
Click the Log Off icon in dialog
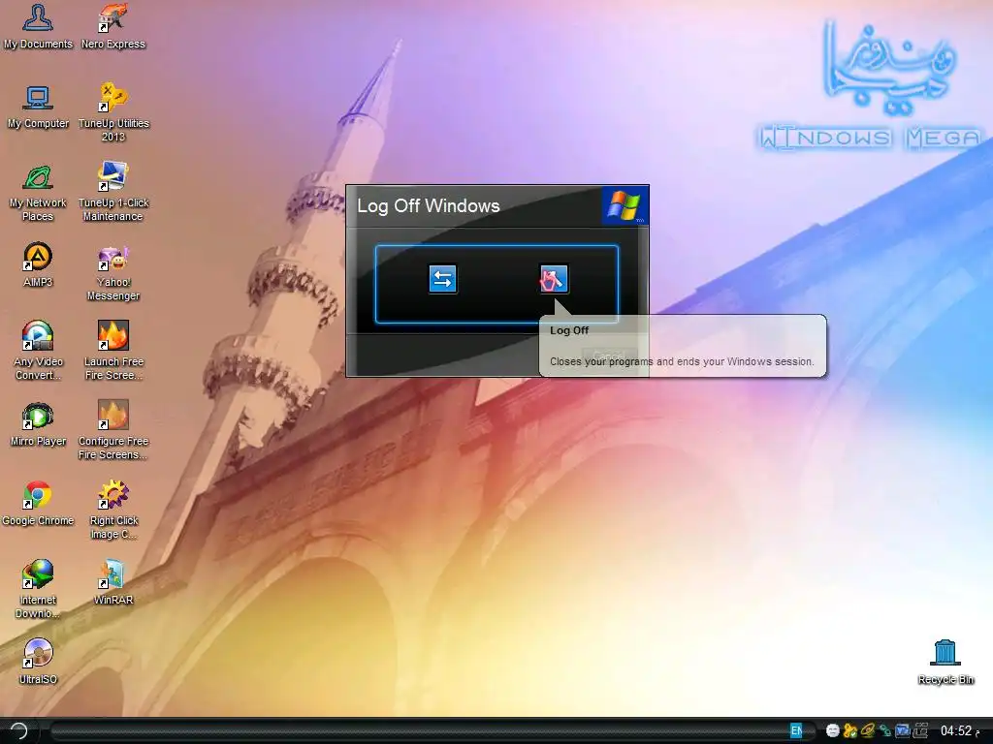click(x=554, y=279)
